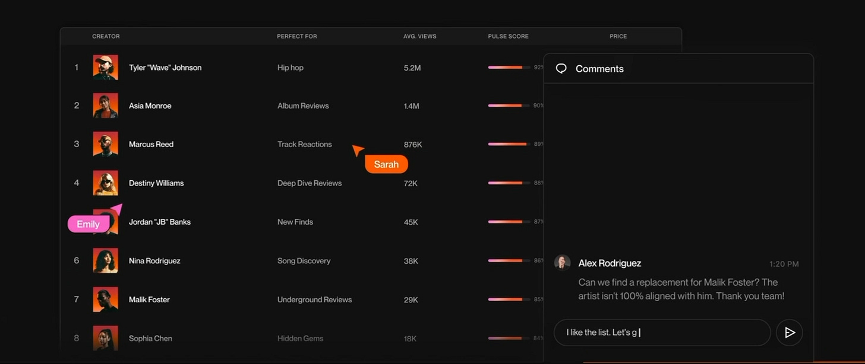Click the send arrow icon in comments

click(x=790, y=333)
